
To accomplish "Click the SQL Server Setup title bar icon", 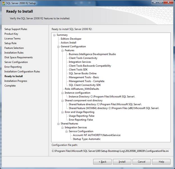I will pos(4,3).
